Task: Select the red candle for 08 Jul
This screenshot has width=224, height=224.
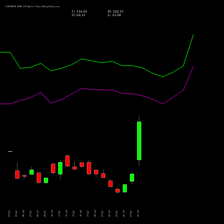Action: pyautogui.click(x=39, y=178)
